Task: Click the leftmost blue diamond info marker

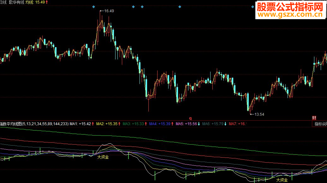Action: [x=93, y=7]
